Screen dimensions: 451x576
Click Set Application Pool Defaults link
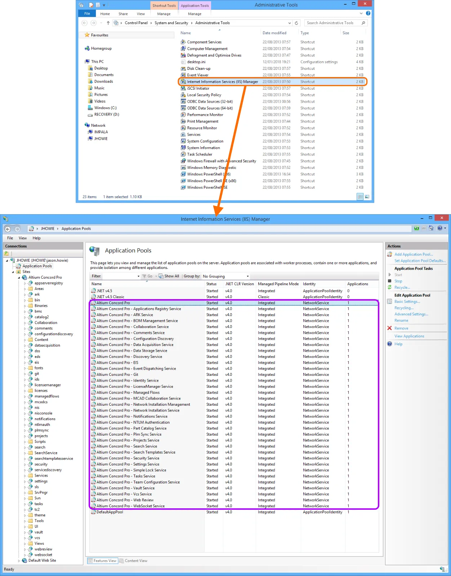(x=420, y=261)
